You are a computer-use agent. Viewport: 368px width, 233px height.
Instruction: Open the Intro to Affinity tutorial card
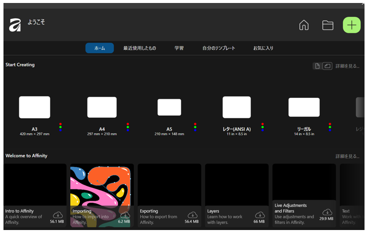[35, 195]
